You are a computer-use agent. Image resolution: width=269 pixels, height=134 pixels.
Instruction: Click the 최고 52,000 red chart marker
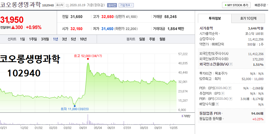pyautogui.click(x=88, y=59)
